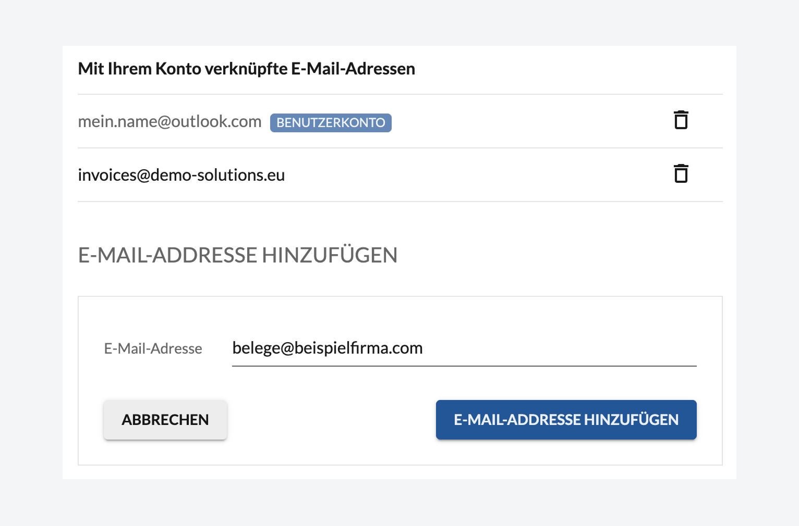Screen dimensions: 799x526
Task: Select the invoices@demo-solutions.eu email text
Action: pos(181,175)
